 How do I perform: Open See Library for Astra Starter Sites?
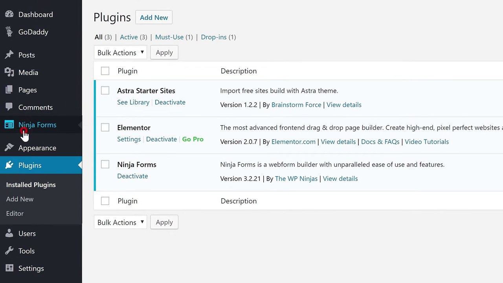pyautogui.click(x=133, y=102)
